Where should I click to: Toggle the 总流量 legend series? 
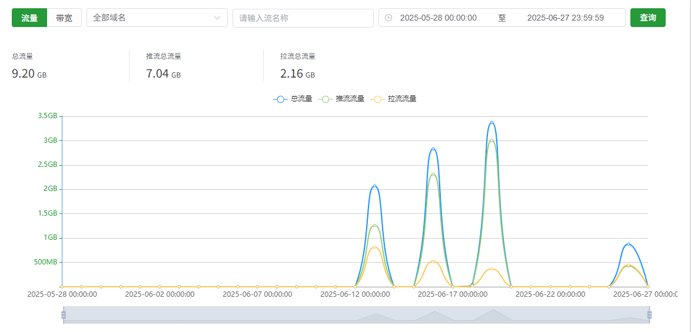click(293, 99)
